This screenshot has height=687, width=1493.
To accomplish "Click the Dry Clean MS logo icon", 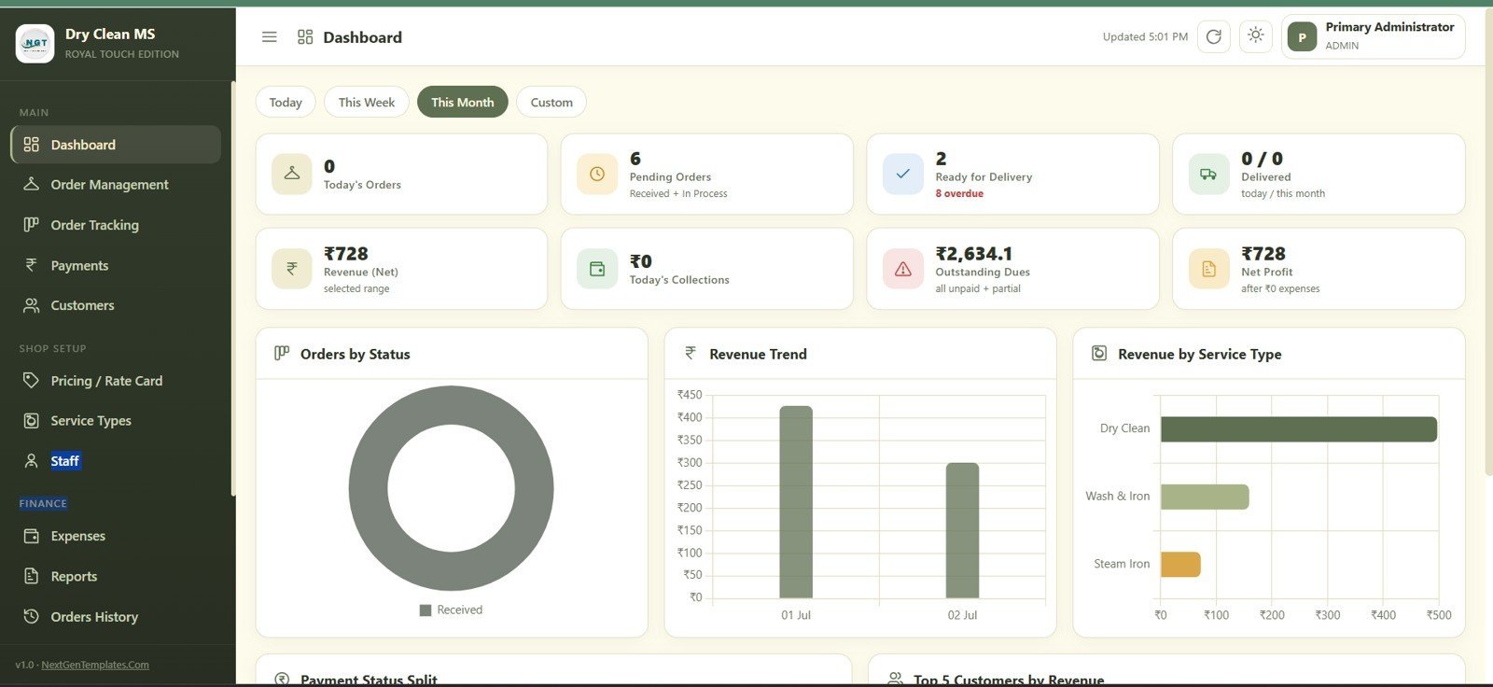I will coord(35,43).
